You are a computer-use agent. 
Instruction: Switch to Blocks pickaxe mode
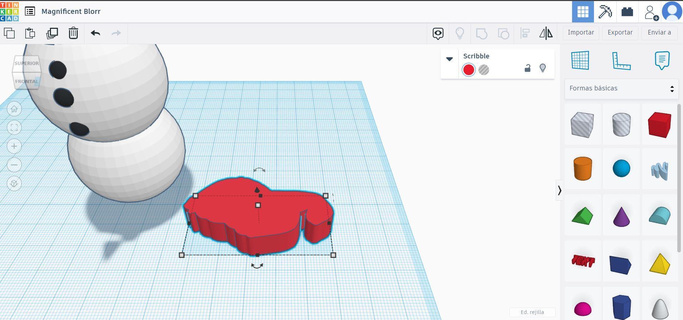click(605, 11)
